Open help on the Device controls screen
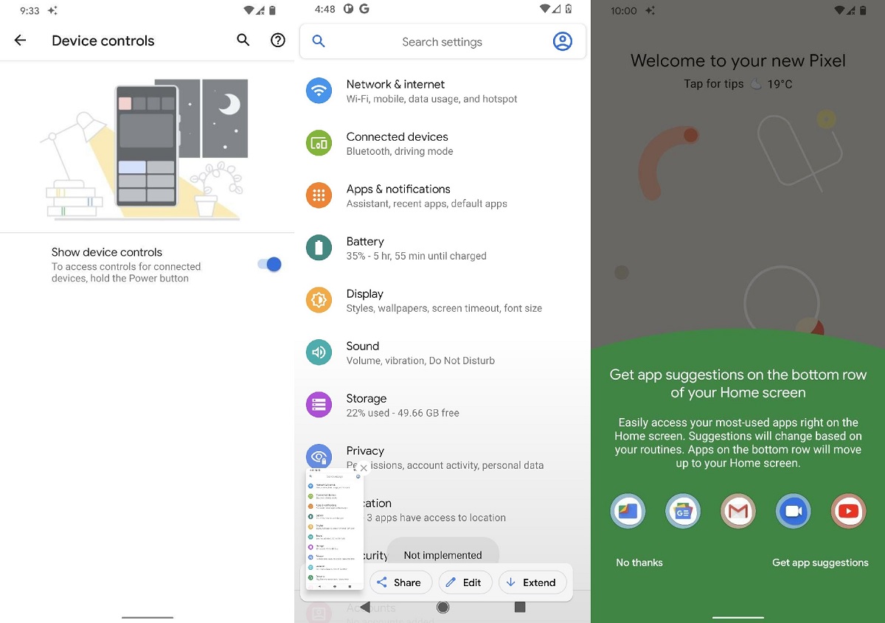The image size is (885, 623). [277, 41]
